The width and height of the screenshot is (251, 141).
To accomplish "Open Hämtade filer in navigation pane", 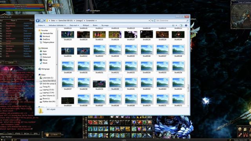I will 46,33.
